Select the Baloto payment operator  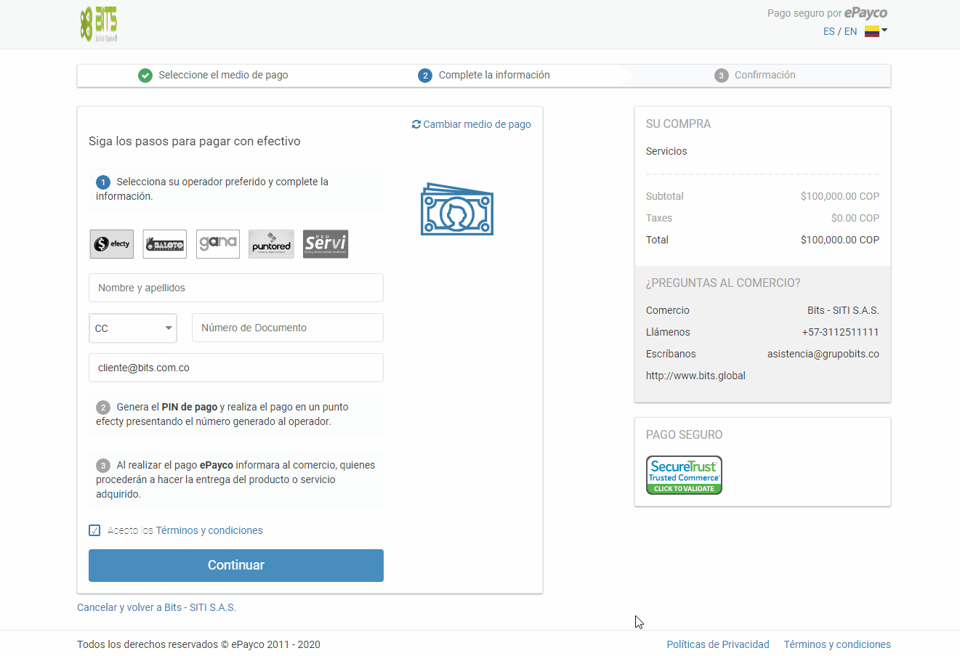point(165,244)
